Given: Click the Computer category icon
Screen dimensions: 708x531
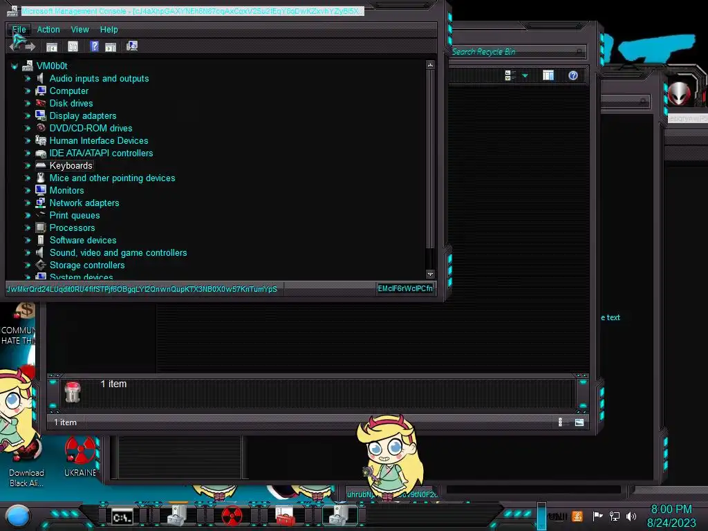Looking at the screenshot, I should (41, 91).
